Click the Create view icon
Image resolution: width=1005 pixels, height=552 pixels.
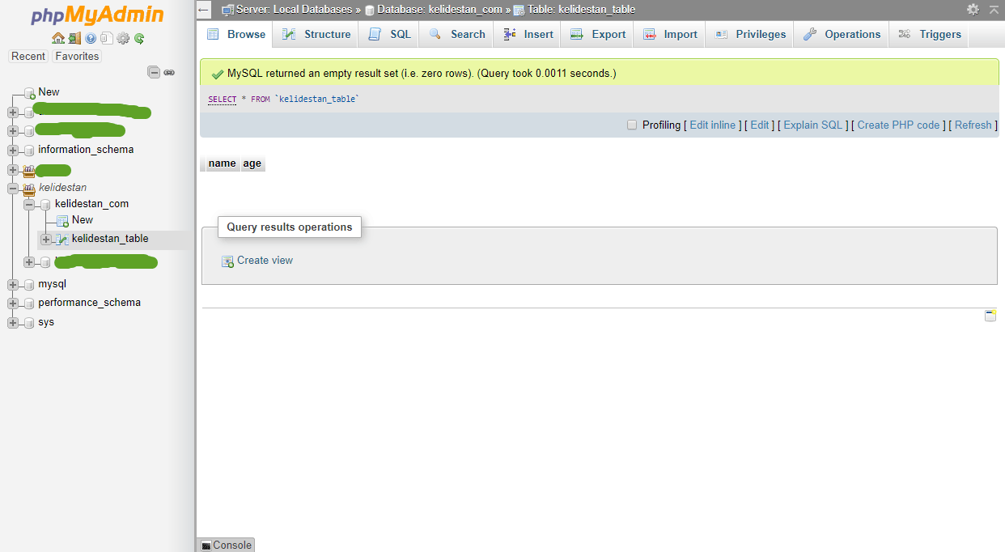227,261
